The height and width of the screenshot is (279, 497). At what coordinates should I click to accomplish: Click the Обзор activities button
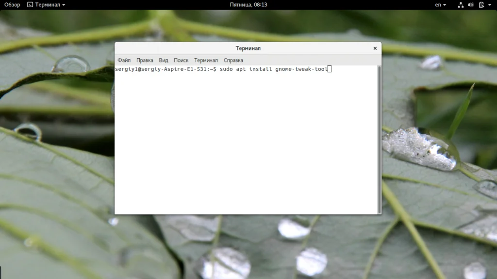pyautogui.click(x=12, y=5)
